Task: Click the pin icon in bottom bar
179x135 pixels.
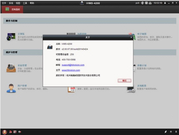Action: pyautogui.click(x=165, y=132)
